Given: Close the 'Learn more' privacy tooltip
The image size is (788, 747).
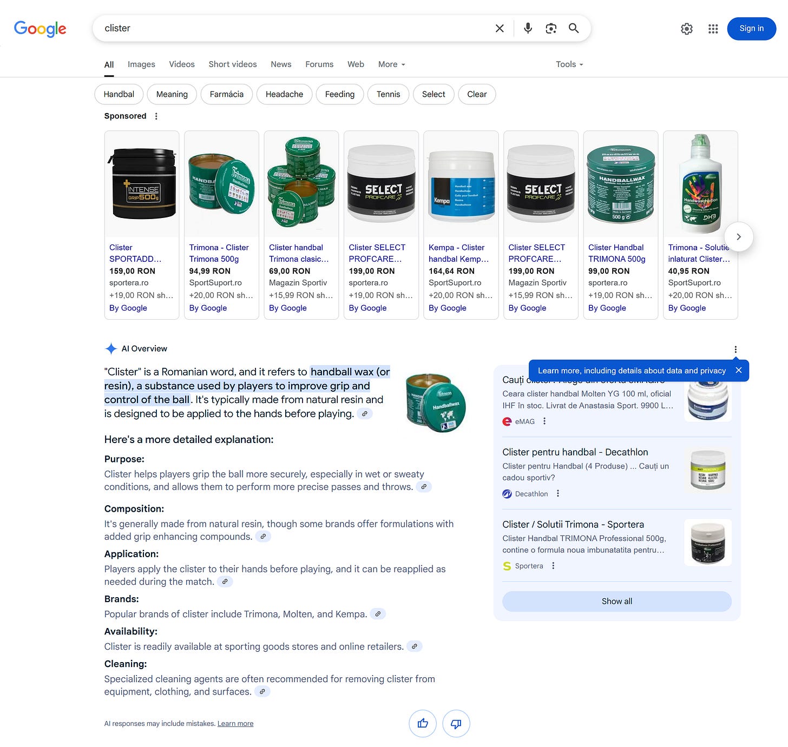Looking at the screenshot, I should (739, 371).
